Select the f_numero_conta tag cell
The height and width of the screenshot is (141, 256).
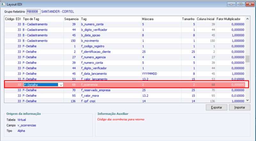(x=111, y=63)
